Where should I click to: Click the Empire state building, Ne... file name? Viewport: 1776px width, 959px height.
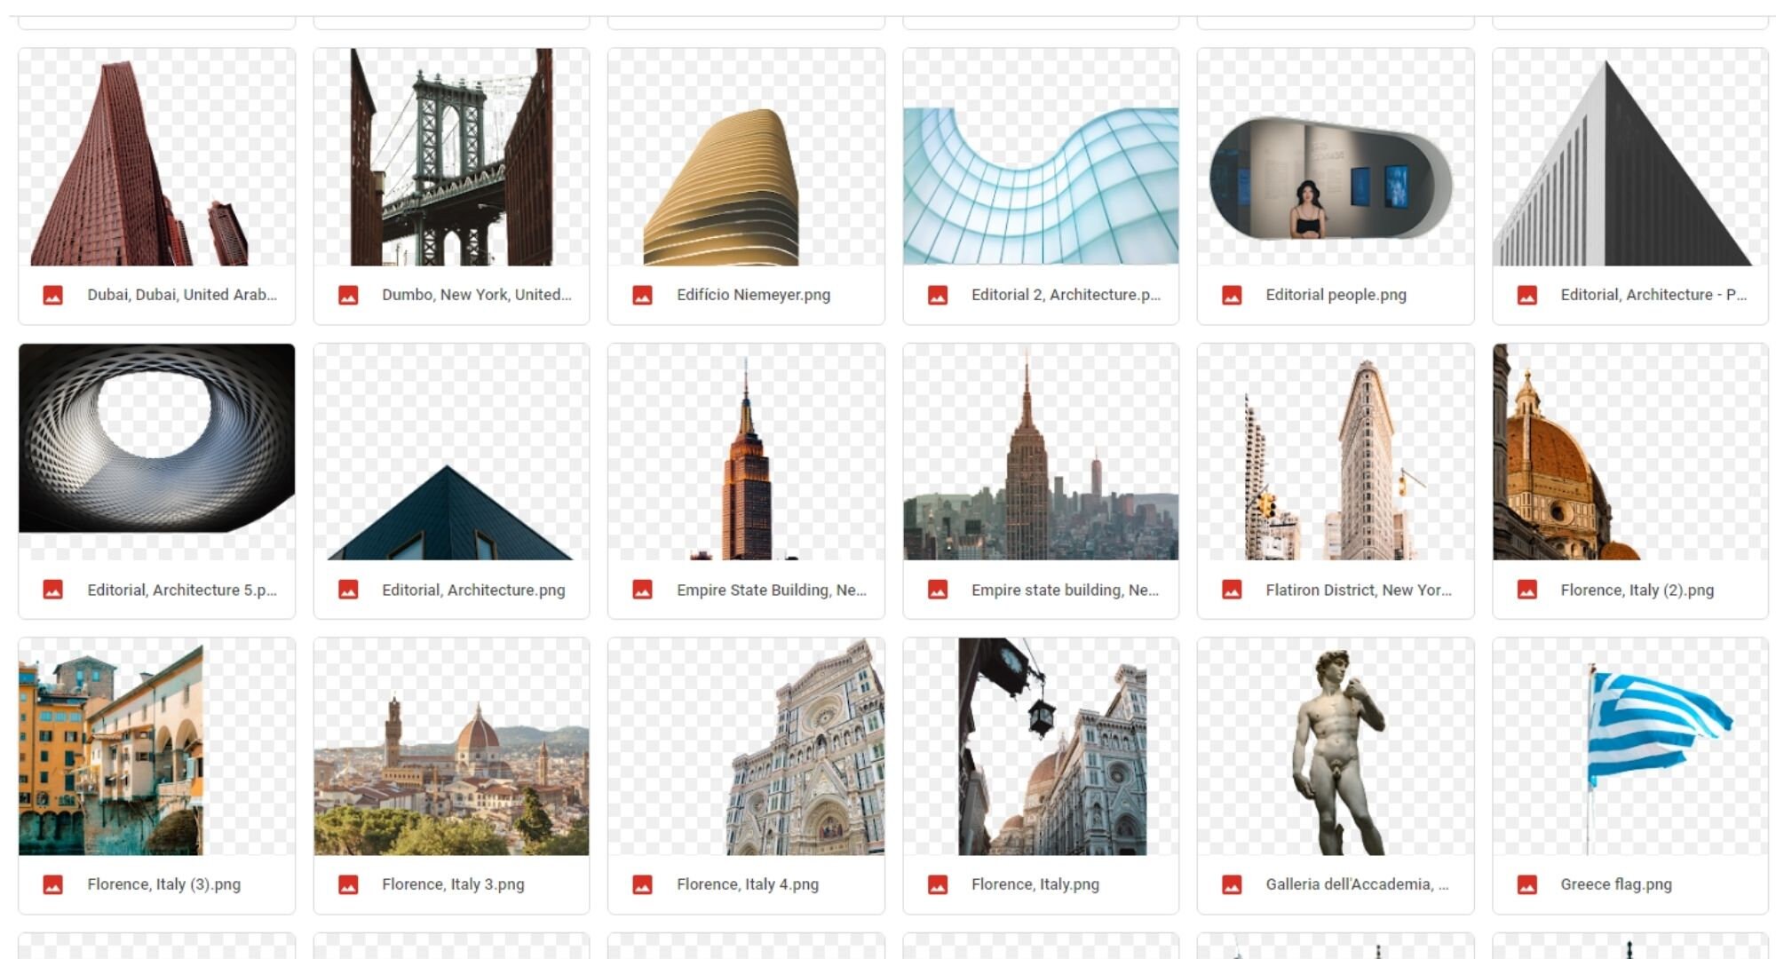[1064, 589]
